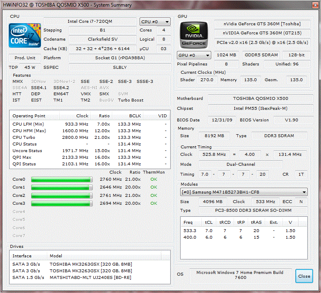Expand the Samsung memory module dropdown
The height and width of the screenshot is (293, 321).
coord(244,192)
